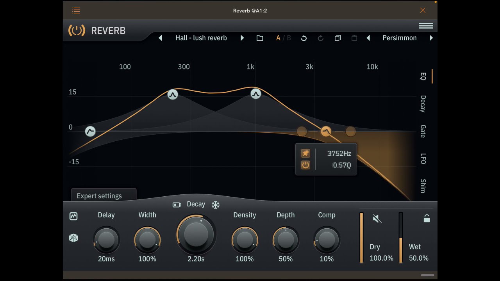
Task: Toggle the dry/wet lock icon
Action: [x=427, y=219]
